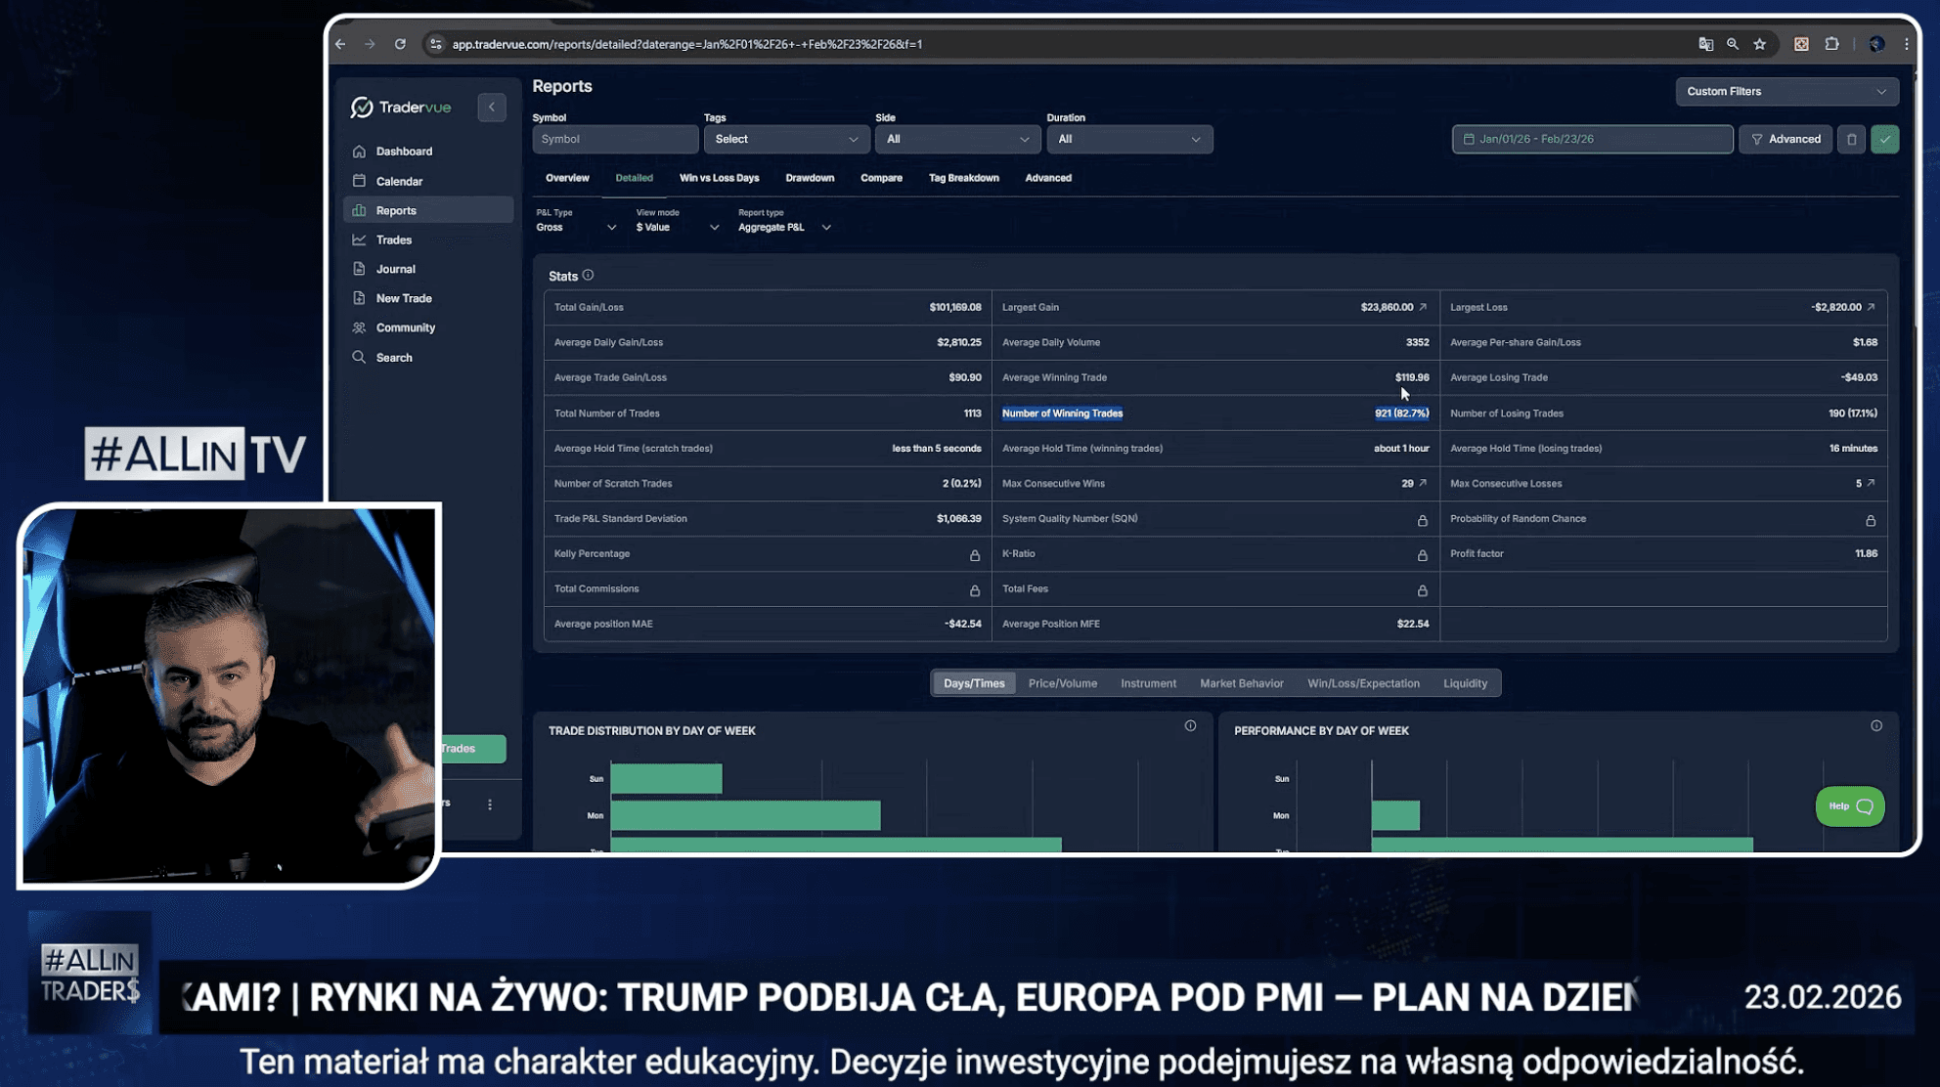Open the Custom Filters dropdown
1940x1087 pixels.
coord(1786,92)
